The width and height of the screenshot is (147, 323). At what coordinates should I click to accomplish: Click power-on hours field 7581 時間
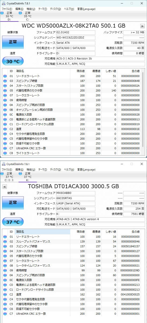coord(134,214)
